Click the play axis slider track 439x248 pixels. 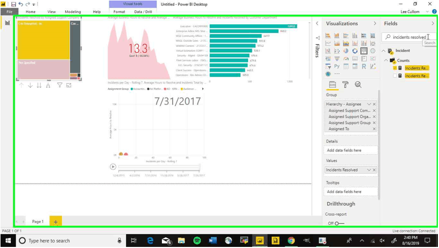159,167
